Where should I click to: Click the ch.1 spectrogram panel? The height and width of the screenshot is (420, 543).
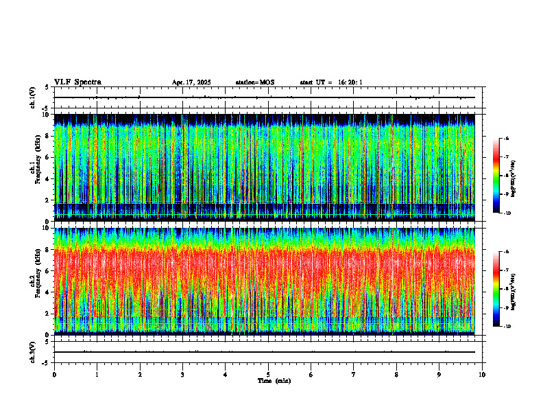pos(265,167)
